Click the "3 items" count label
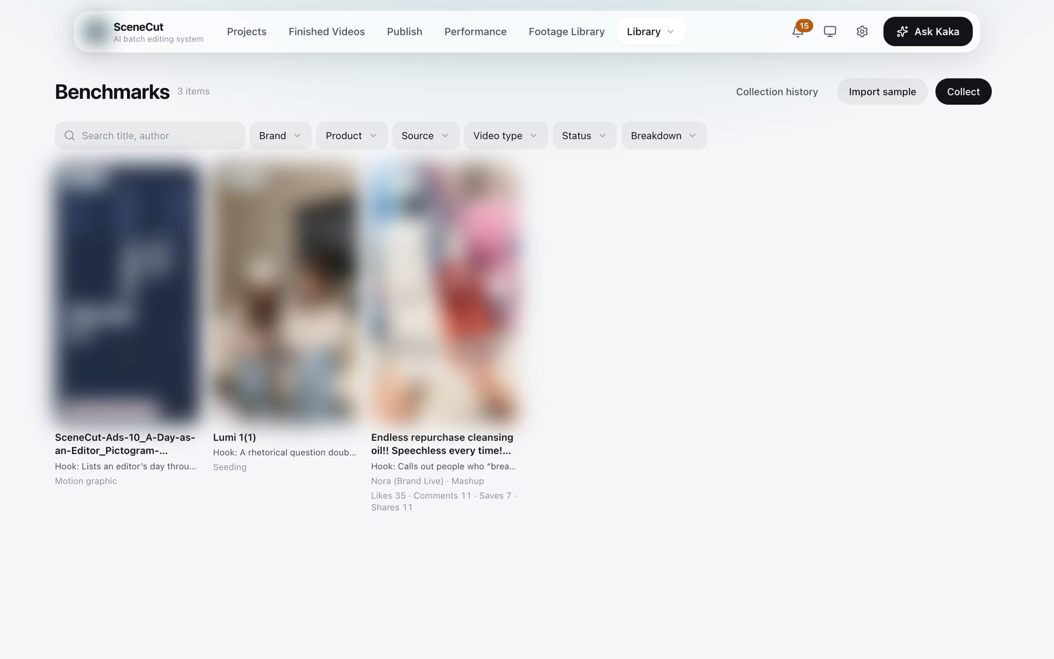1054x659 pixels. point(193,91)
